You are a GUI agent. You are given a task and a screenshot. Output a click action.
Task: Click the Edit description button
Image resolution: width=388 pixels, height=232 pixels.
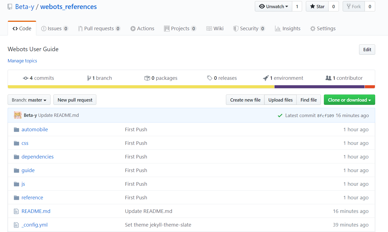(367, 50)
